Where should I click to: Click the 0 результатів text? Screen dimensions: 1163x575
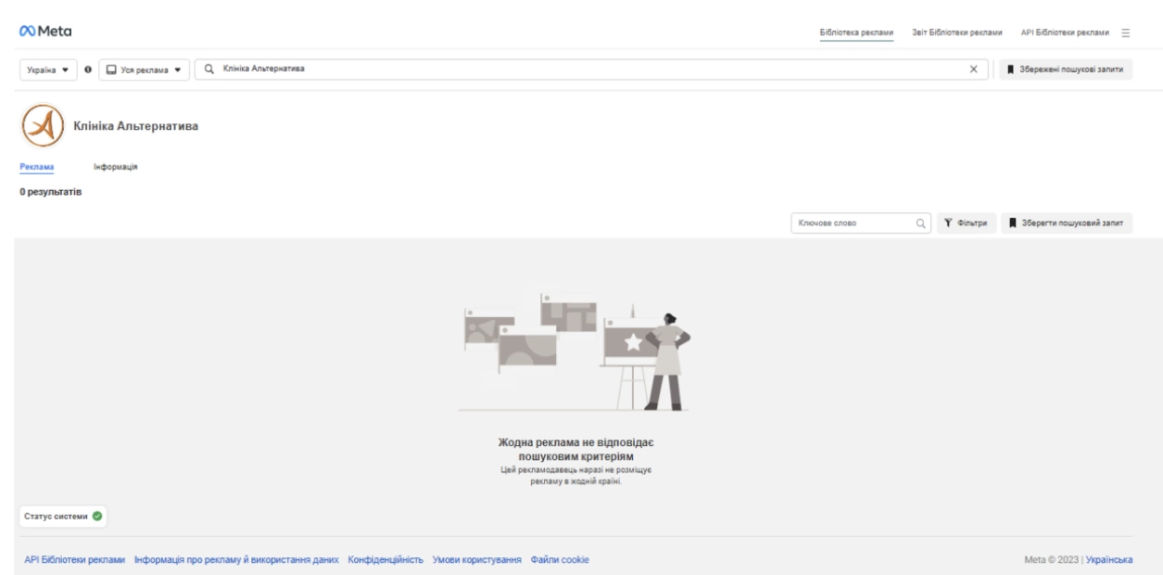click(x=51, y=193)
